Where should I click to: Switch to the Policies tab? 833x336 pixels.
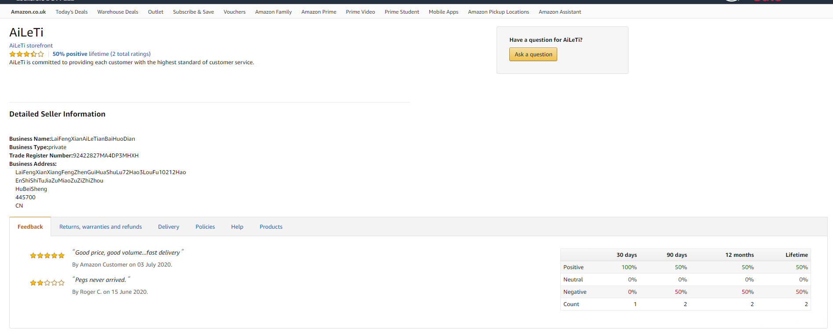click(x=205, y=227)
